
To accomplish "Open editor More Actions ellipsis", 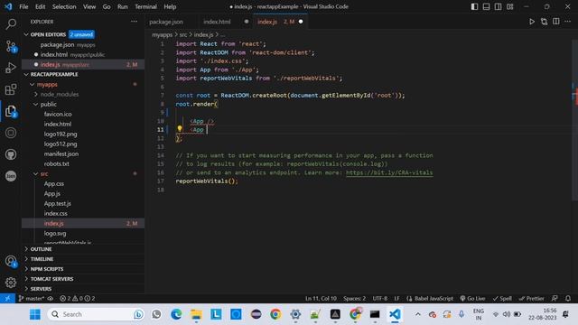I will pos(568,22).
